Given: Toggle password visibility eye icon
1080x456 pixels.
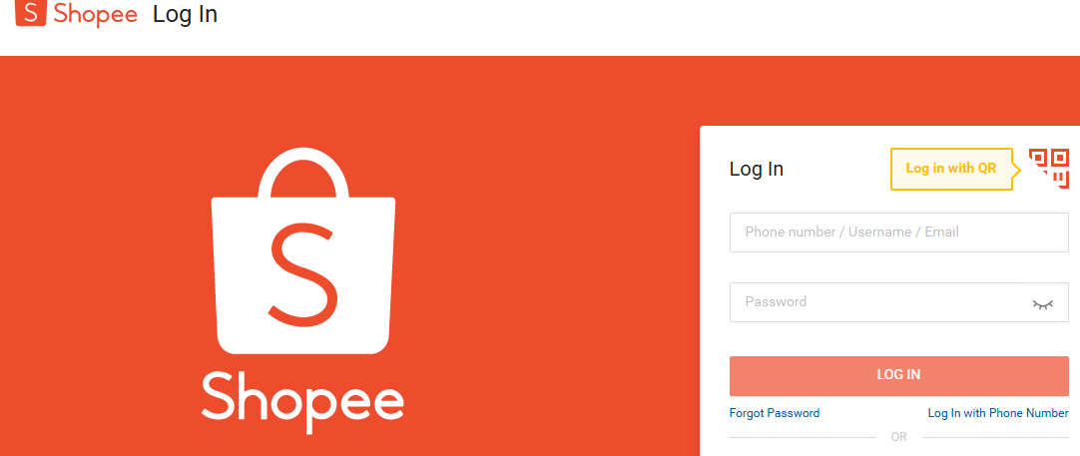Looking at the screenshot, I should 1043,303.
